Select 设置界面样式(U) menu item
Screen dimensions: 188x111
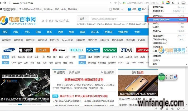168,43
